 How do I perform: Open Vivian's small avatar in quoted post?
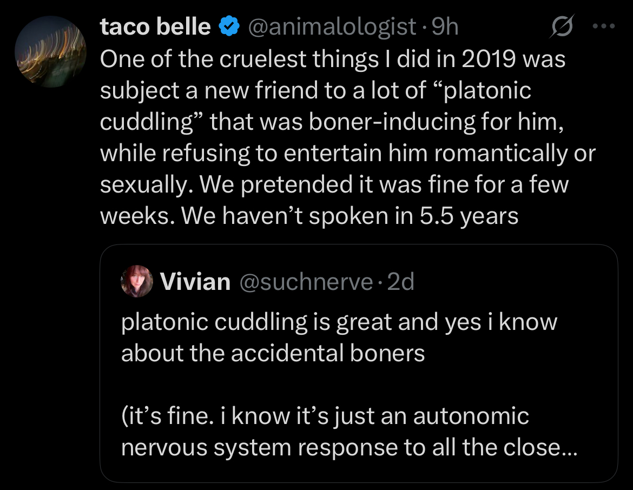click(137, 281)
